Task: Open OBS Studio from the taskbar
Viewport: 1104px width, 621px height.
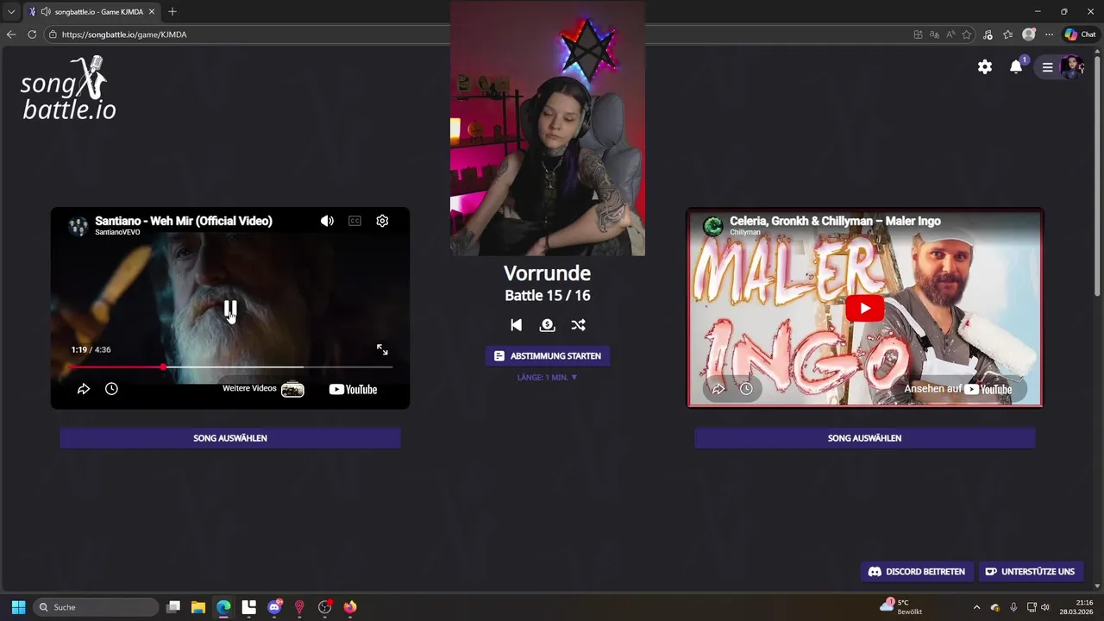Action: [325, 607]
